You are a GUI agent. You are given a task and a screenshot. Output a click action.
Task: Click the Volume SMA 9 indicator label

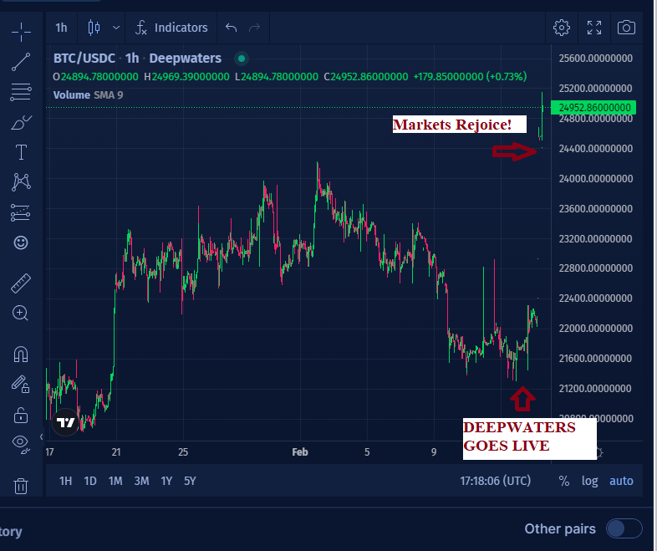88,95
